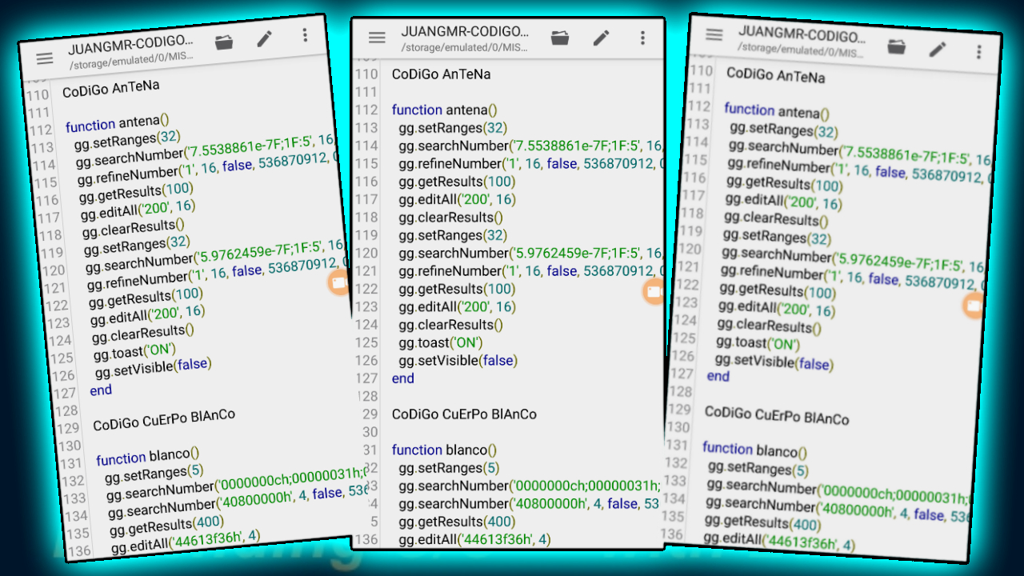This screenshot has height=576, width=1024.
Task: Tap the edit pencil icon on the right screenshot
Action: [x=937, y=50]
